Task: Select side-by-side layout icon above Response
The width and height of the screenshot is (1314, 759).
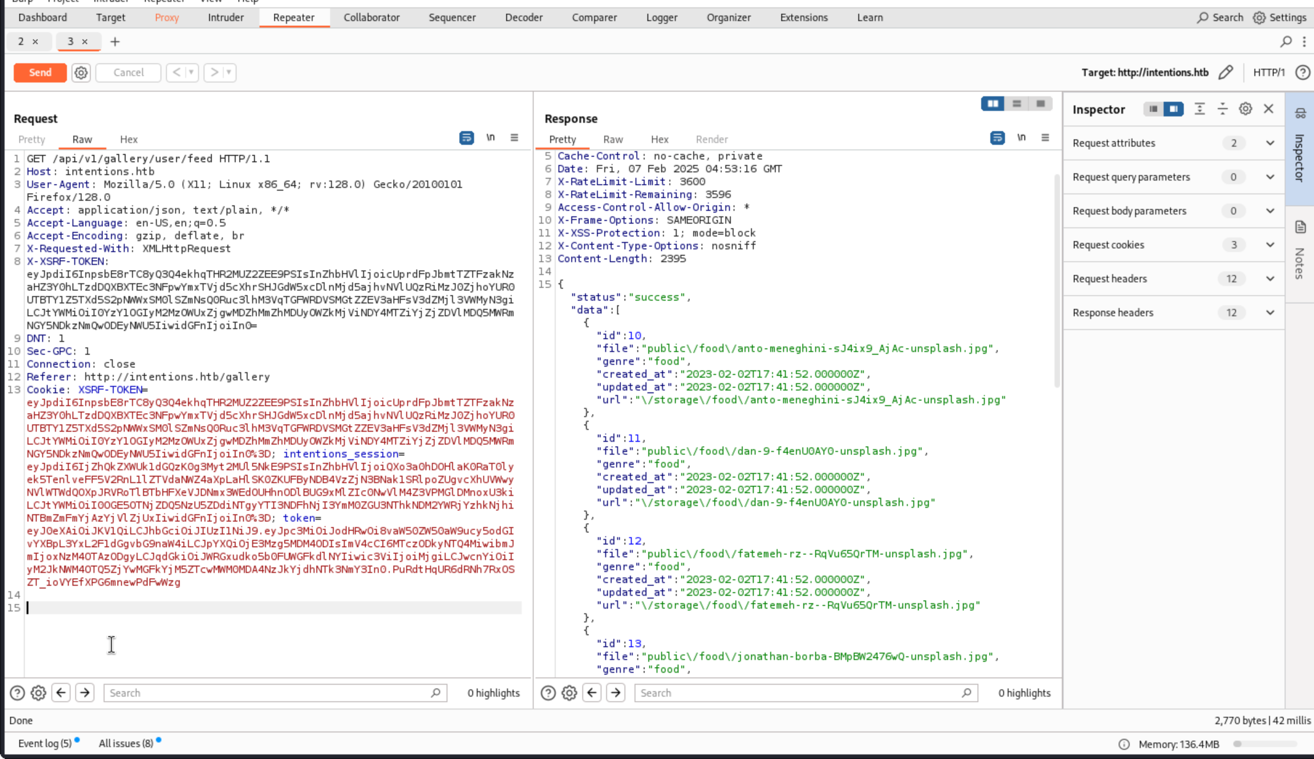Action: coord(992,104)
